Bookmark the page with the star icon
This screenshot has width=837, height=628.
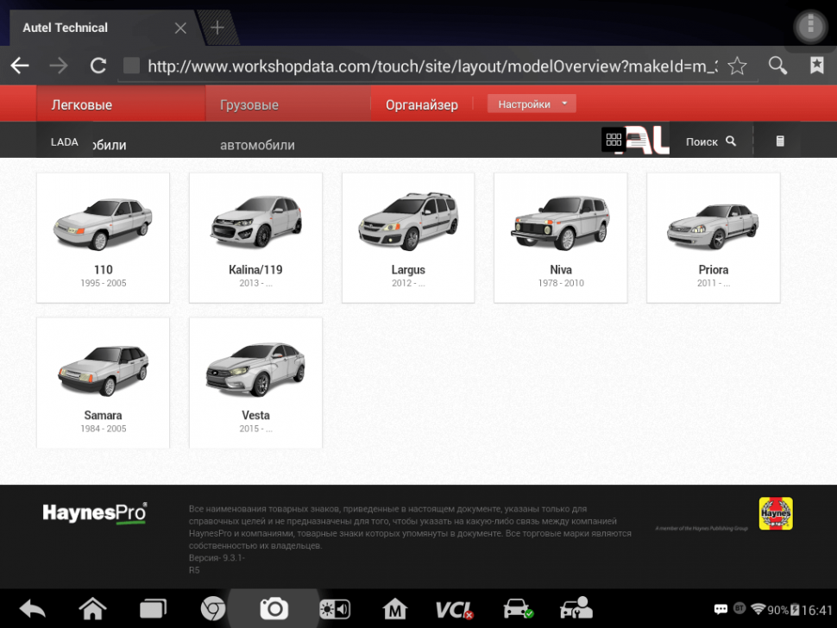point(737,66)
